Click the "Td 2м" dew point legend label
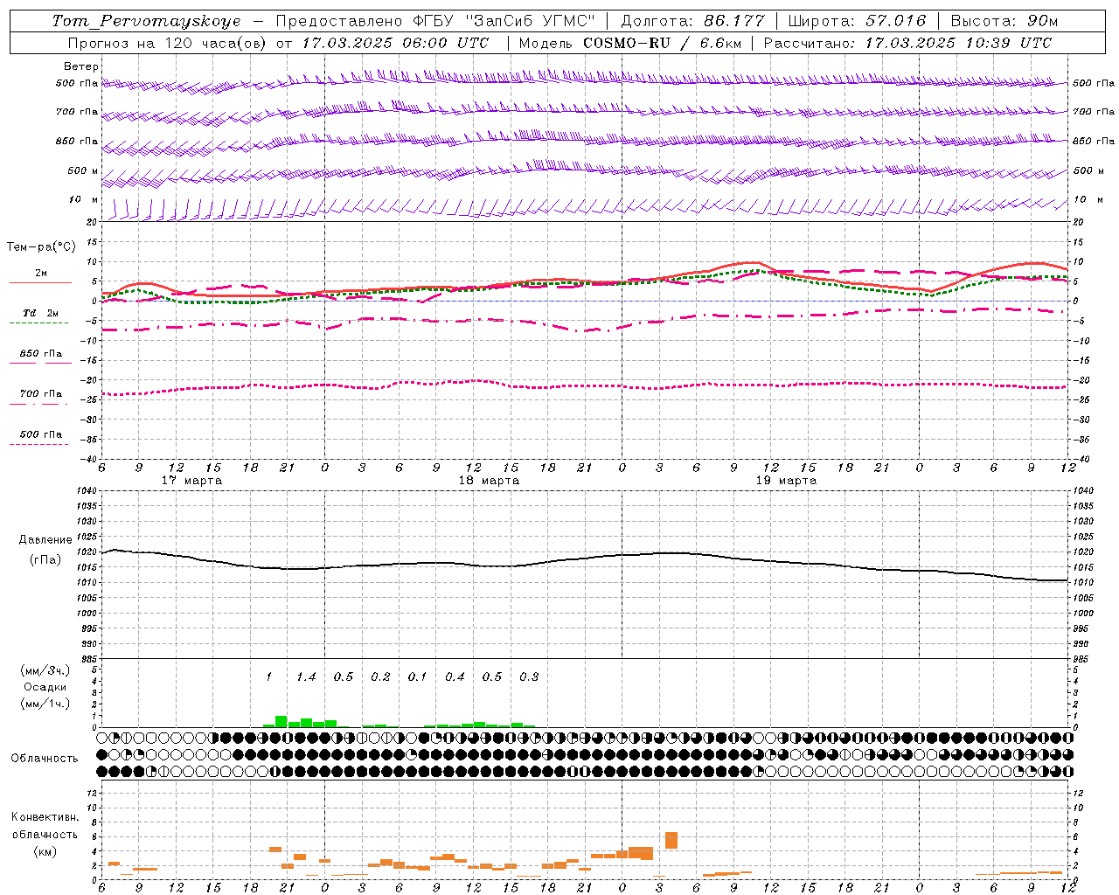1119x895 pixels. [40, 313]
